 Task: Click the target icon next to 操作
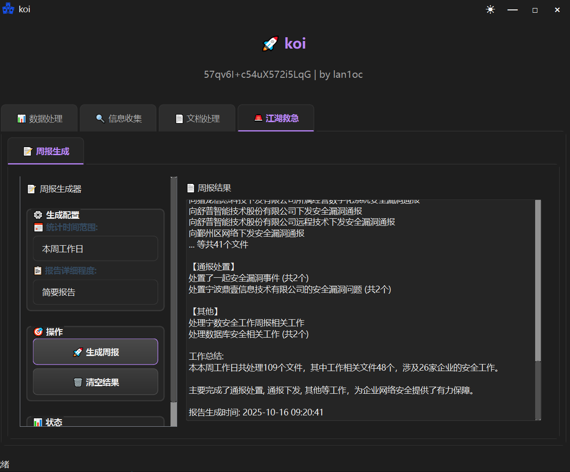pyautogui.click(x=38, y=332)
